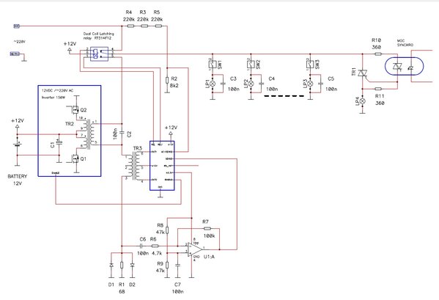Click resistor R7 100k
The width and height of the screenshot is (439, 300).
(207, 229)
